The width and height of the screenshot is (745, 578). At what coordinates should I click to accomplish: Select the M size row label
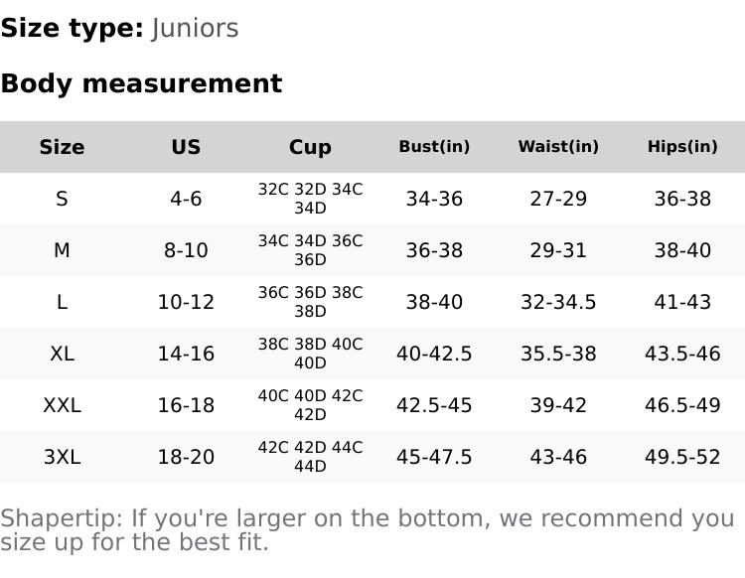pyautogui.click(x=62, y=250)
